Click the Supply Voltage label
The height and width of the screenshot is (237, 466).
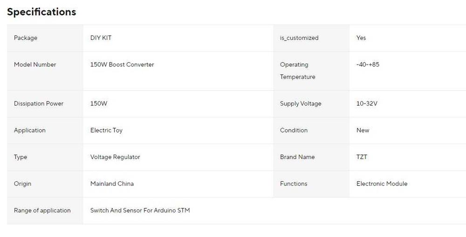click(x=301, y=104)
